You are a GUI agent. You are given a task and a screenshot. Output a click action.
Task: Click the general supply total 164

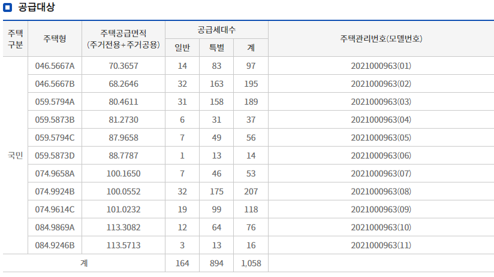coord(182,263)
